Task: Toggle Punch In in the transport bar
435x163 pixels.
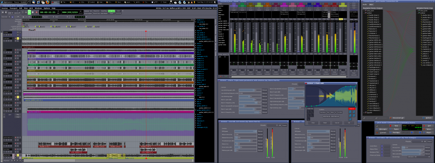Action: point(96,11)
